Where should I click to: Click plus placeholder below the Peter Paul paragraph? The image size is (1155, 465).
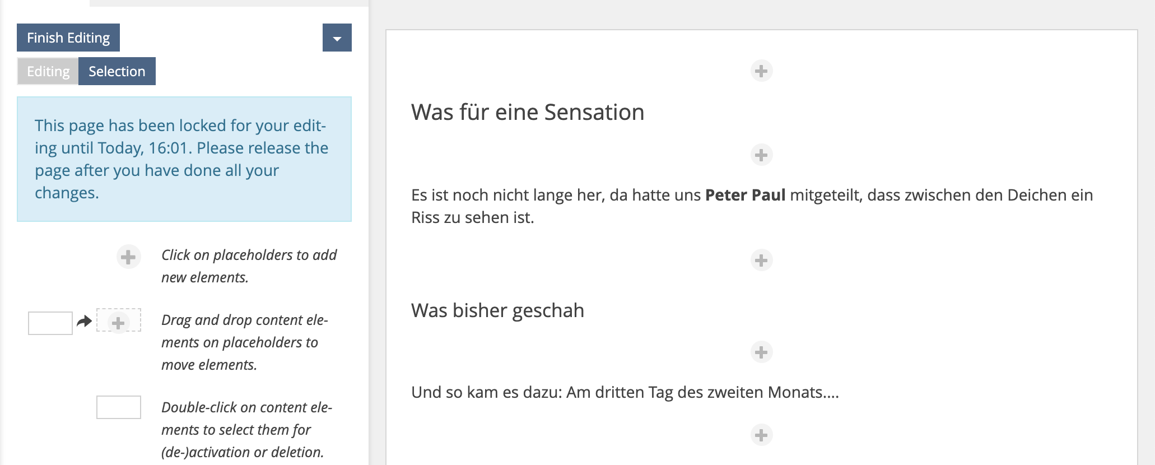761,260
